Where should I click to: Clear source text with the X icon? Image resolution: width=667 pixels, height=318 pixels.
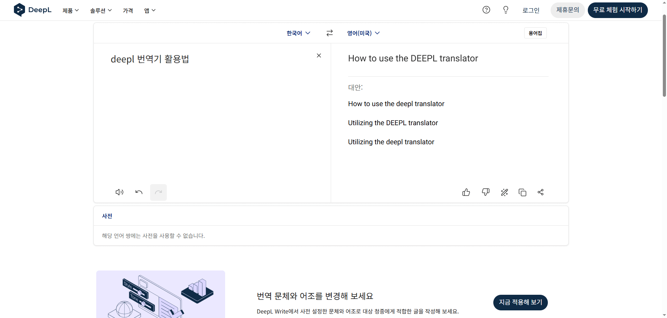point(319,55)
